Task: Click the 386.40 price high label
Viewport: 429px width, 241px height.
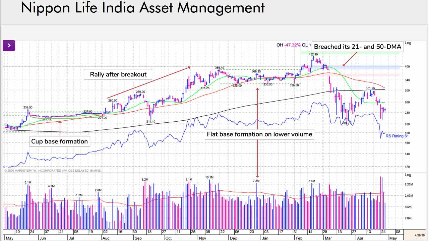Action: tap(220, 68)
